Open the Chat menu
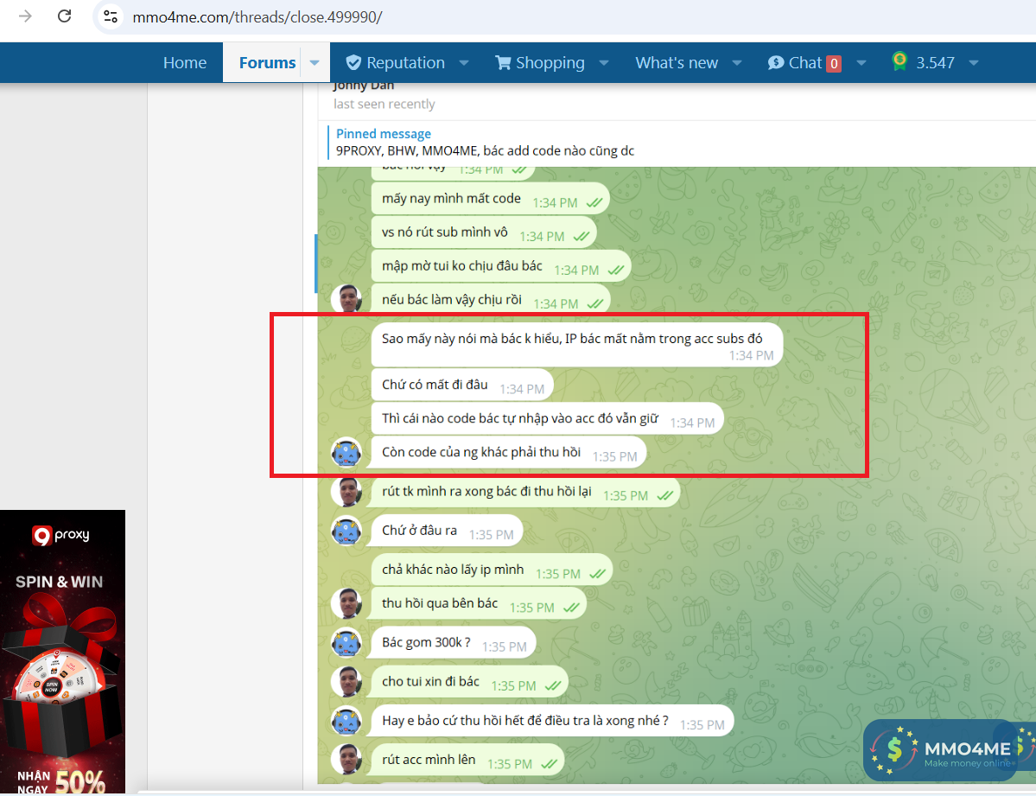Viewport: 1036px width, 796px height. [x=804, y=63]
